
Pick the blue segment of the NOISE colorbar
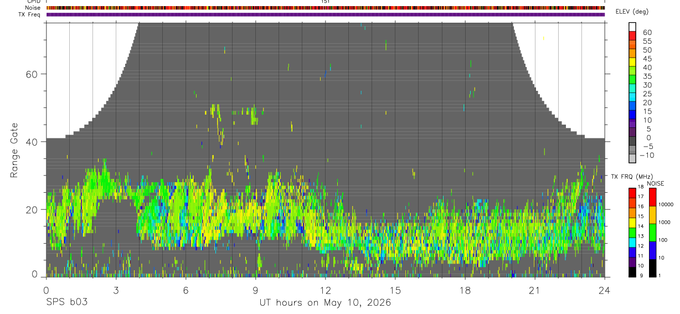tap(653, 250)
